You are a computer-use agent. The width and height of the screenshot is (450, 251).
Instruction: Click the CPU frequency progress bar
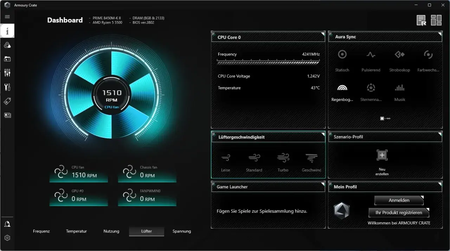click(268, 62)
